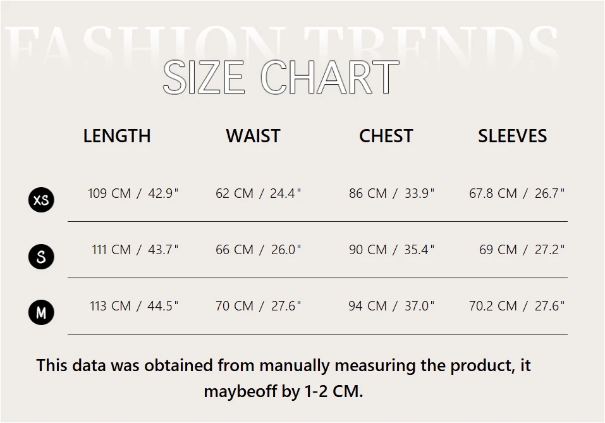Select the SLEEVES column header
This screenshot has height=423, width=605.
click(512, 136)
